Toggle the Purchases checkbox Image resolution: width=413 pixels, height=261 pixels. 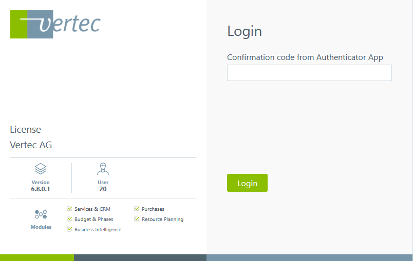point(137,209)
